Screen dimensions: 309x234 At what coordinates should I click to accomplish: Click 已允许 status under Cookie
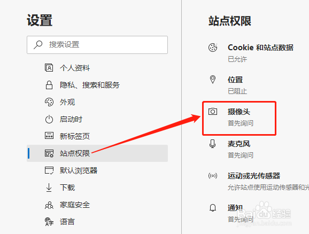coord(237,59)
